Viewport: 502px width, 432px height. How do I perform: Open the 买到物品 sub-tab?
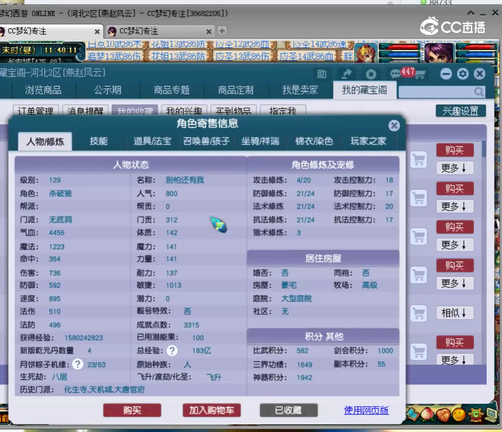[x=234, y=111]
